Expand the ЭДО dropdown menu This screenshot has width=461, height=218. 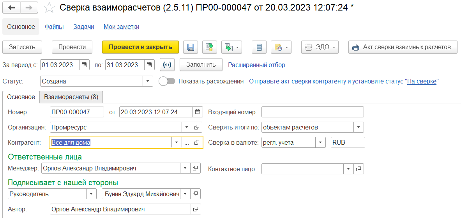pyautogui.click(x=320, y=47)
